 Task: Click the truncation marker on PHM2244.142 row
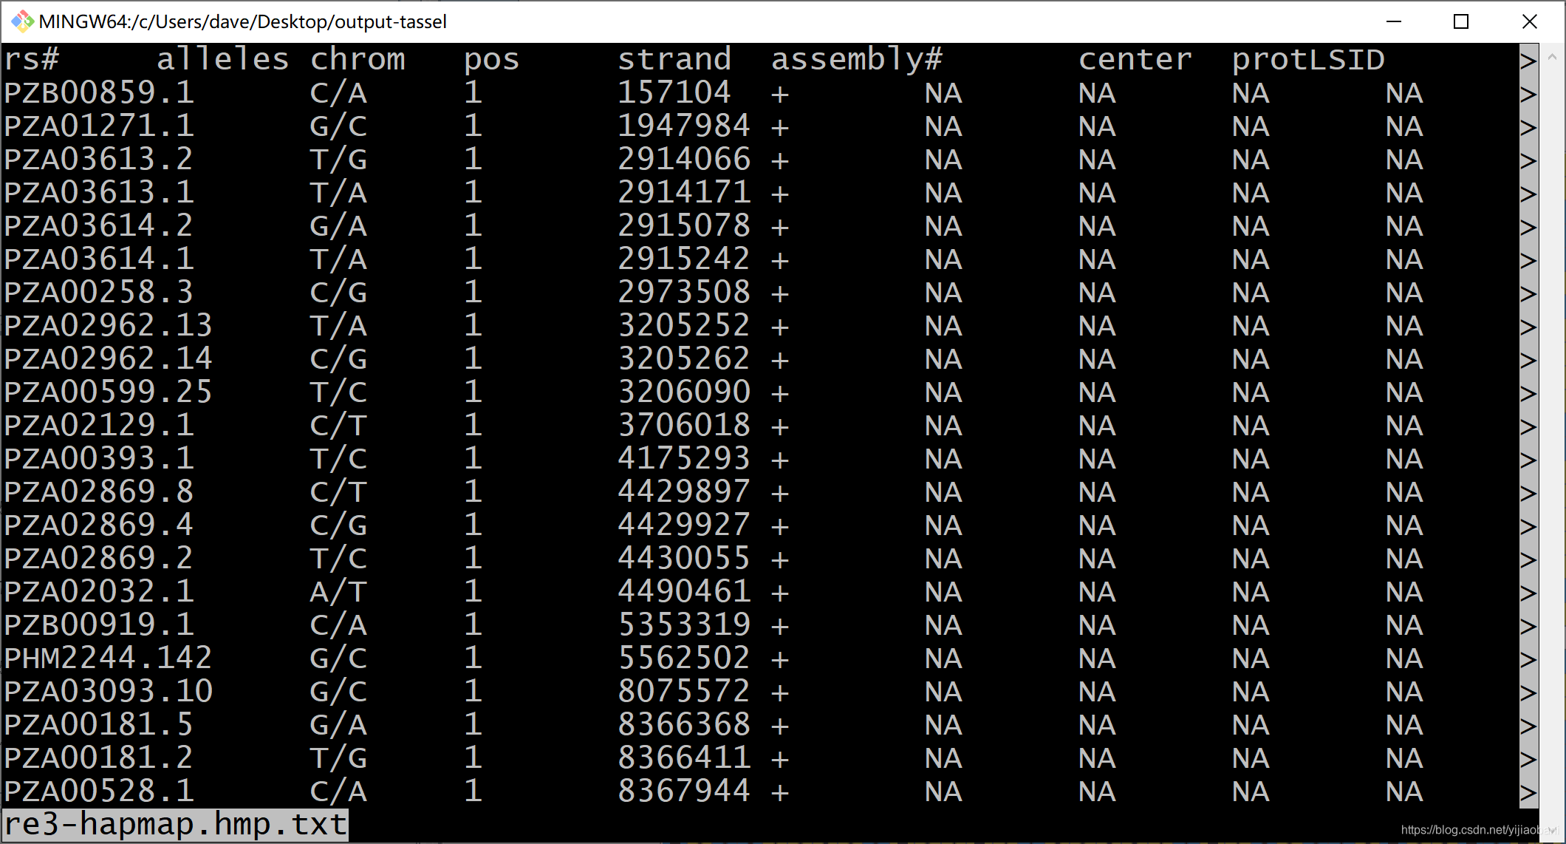coord(1528,660)
